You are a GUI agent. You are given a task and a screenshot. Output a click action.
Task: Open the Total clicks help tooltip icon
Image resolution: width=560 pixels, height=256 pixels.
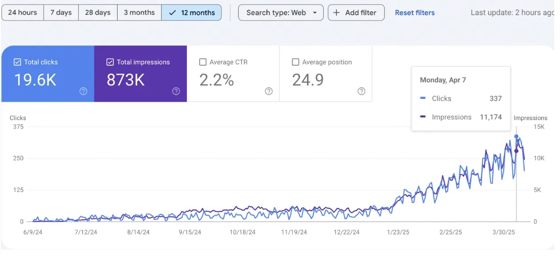[x=83, y=91]
